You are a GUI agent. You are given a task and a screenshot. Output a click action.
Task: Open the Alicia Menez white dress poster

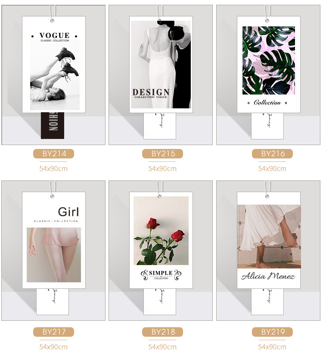[x=269, y=240]
